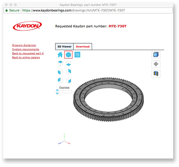The height and width of the screenshot is (167, 179).
Task: Click the crosshair measure target icon
Action: pyautogui.click(x=156, y=64)
